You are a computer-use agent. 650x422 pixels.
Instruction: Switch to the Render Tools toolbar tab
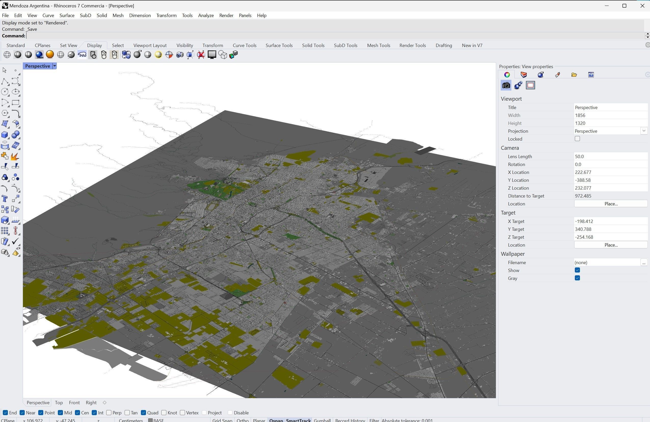click(413, 46)
